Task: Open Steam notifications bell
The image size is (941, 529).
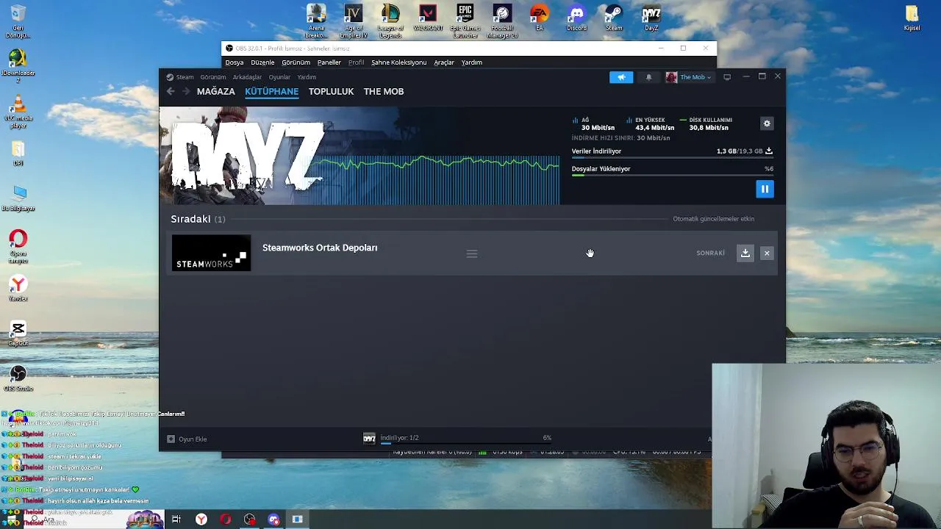Action: (648, 77)
